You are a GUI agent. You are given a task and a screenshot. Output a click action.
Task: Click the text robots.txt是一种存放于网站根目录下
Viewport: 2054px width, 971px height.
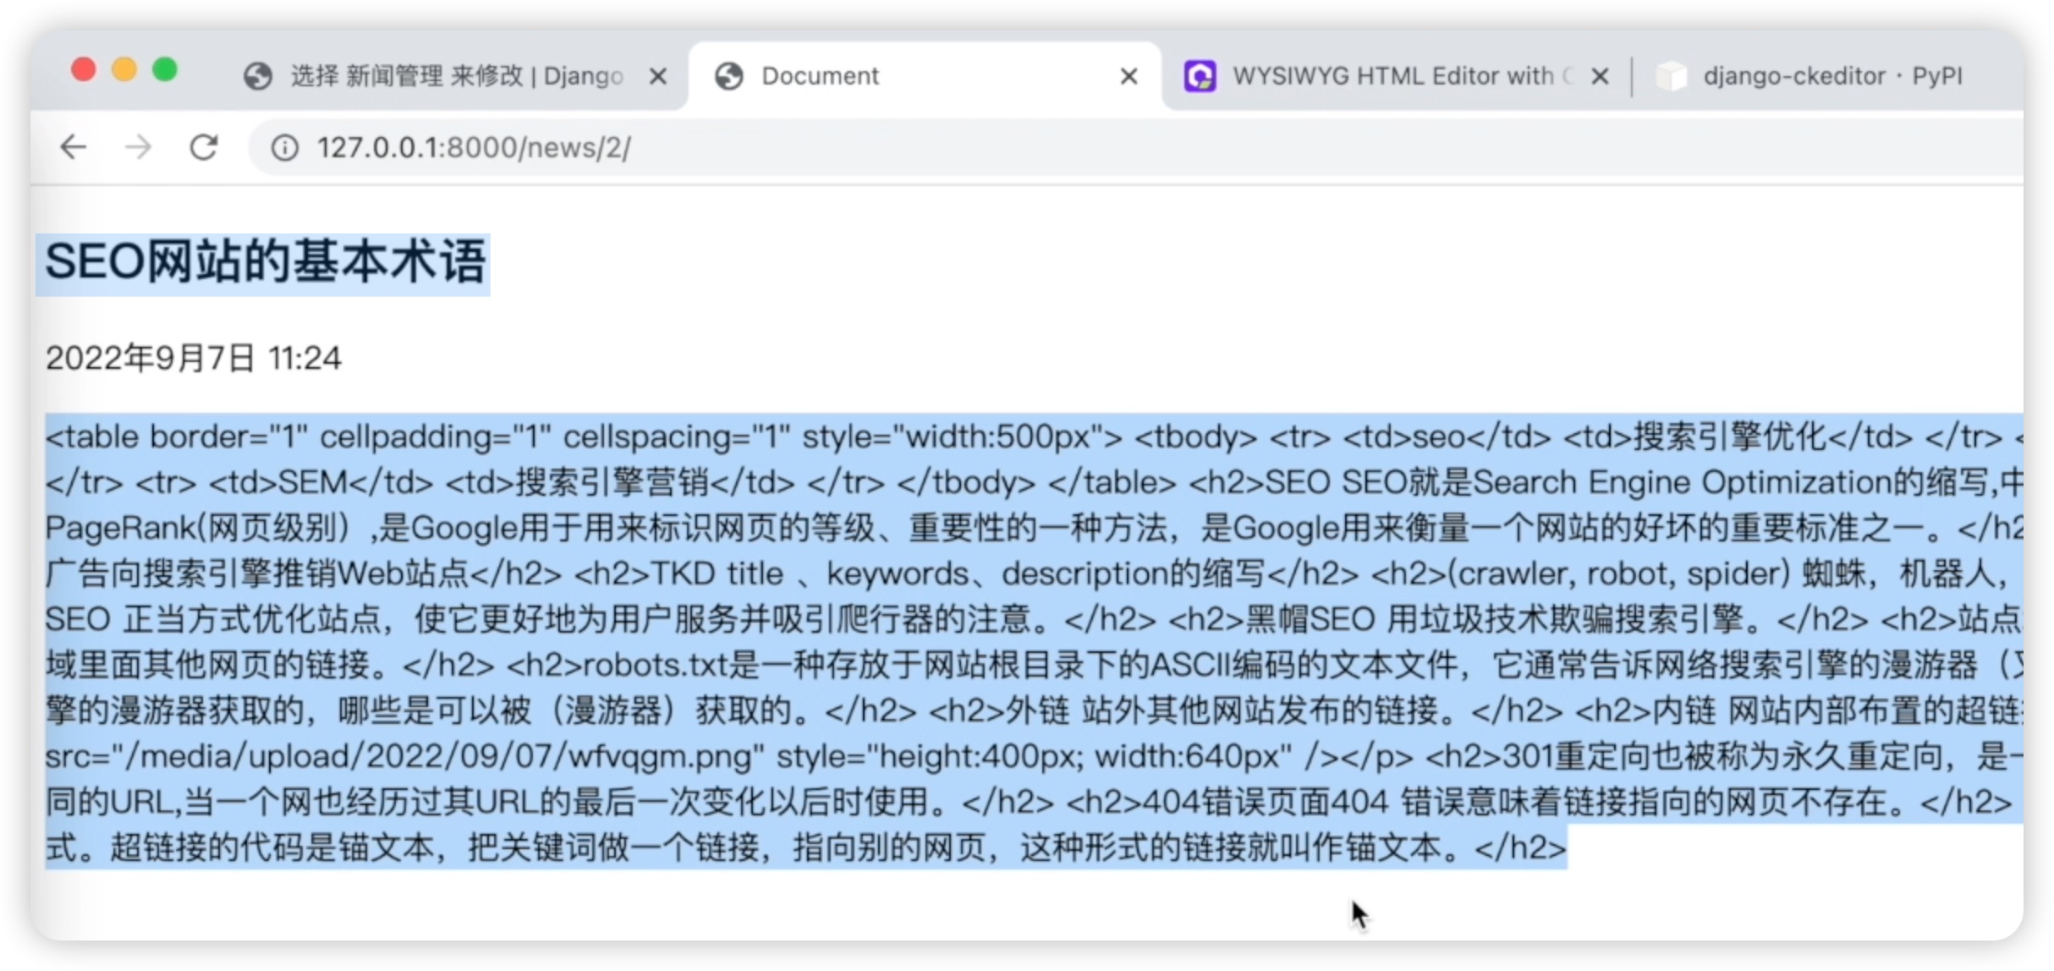[x=865, y=665]
